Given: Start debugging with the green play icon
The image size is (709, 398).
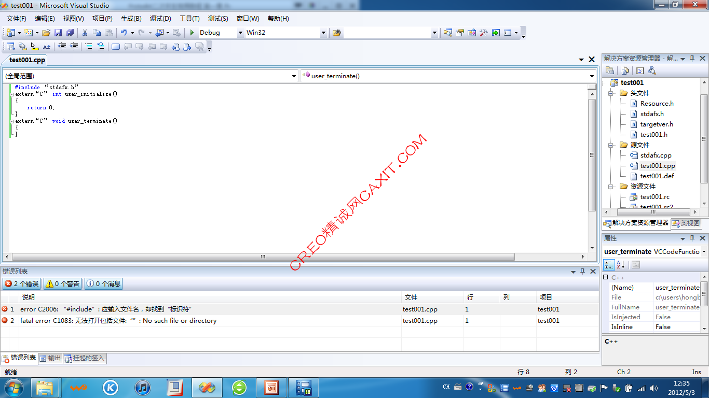Looking at the screenshot, I should [x=192, y=33].
